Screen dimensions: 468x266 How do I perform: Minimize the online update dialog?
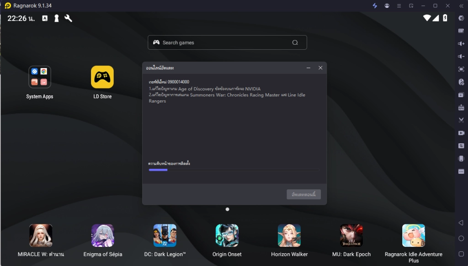click(x=308, y=68)
